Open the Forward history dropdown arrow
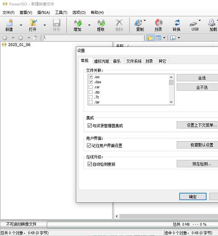The image size is (218, 236). [29, 38]
